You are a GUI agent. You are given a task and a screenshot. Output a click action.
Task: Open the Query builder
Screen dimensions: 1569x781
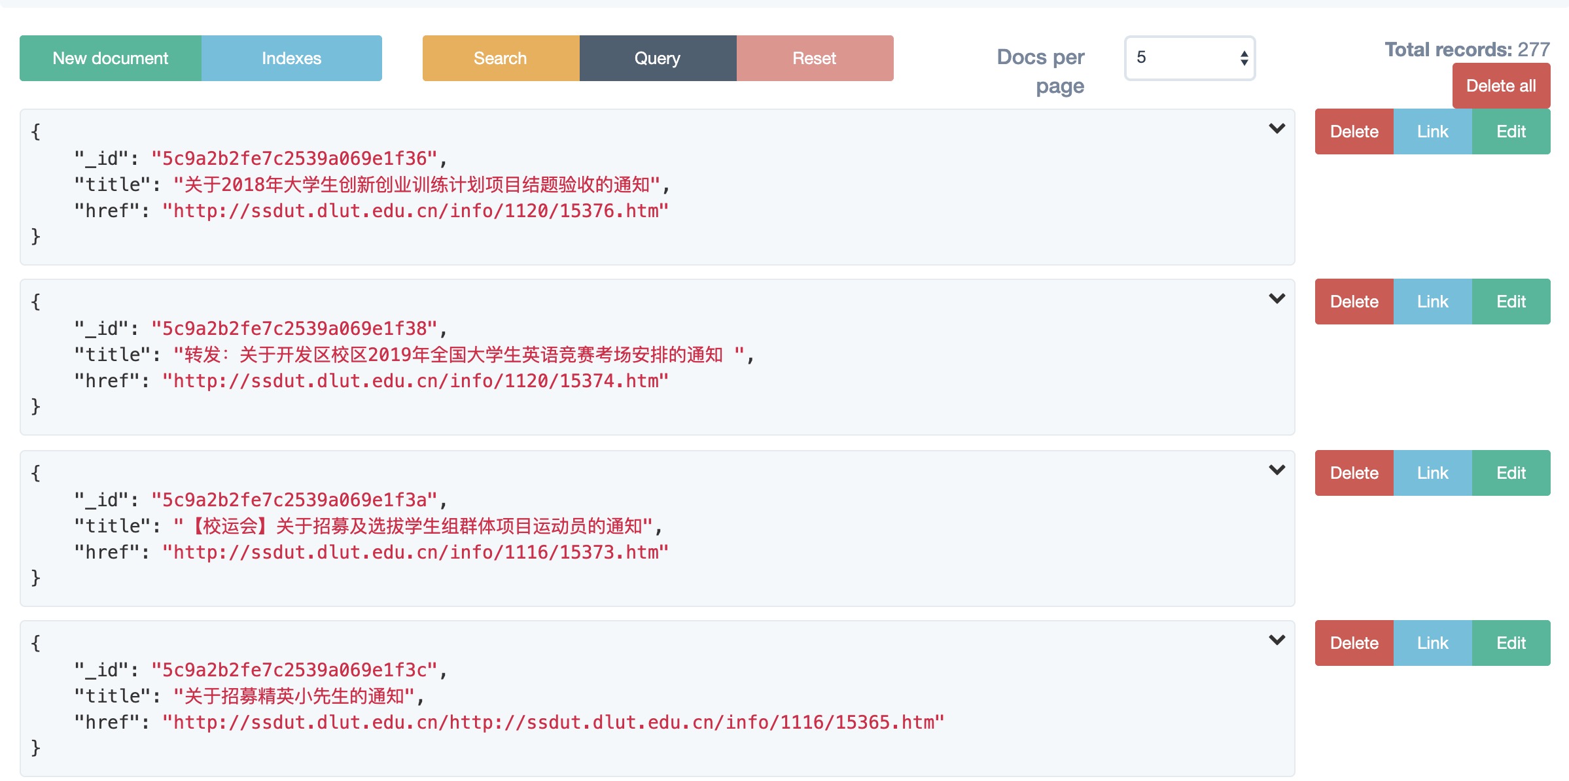[658, 58]
